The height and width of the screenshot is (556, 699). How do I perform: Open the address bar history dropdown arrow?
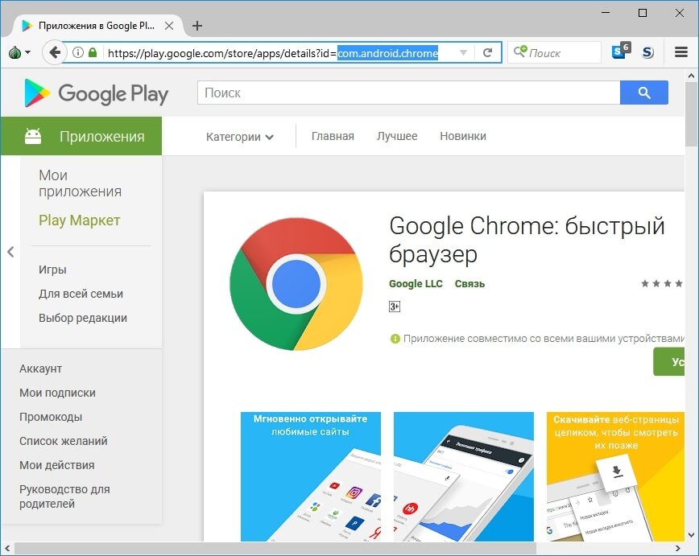pos(463,53)
